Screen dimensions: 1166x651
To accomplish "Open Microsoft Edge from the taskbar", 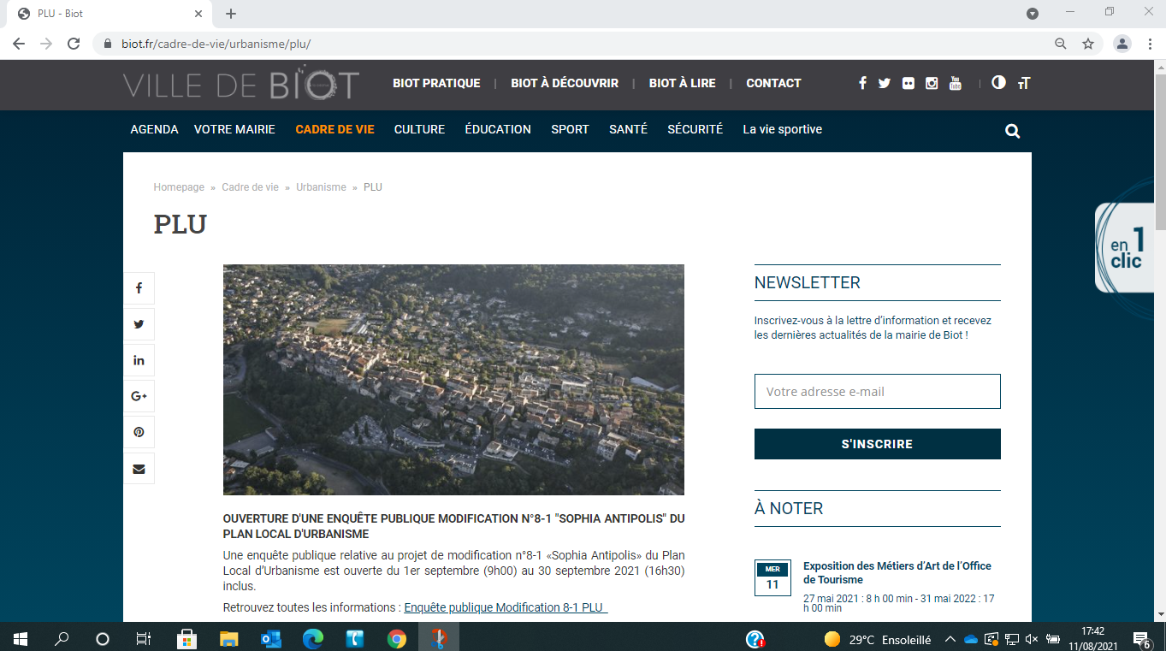I will 313,638.
